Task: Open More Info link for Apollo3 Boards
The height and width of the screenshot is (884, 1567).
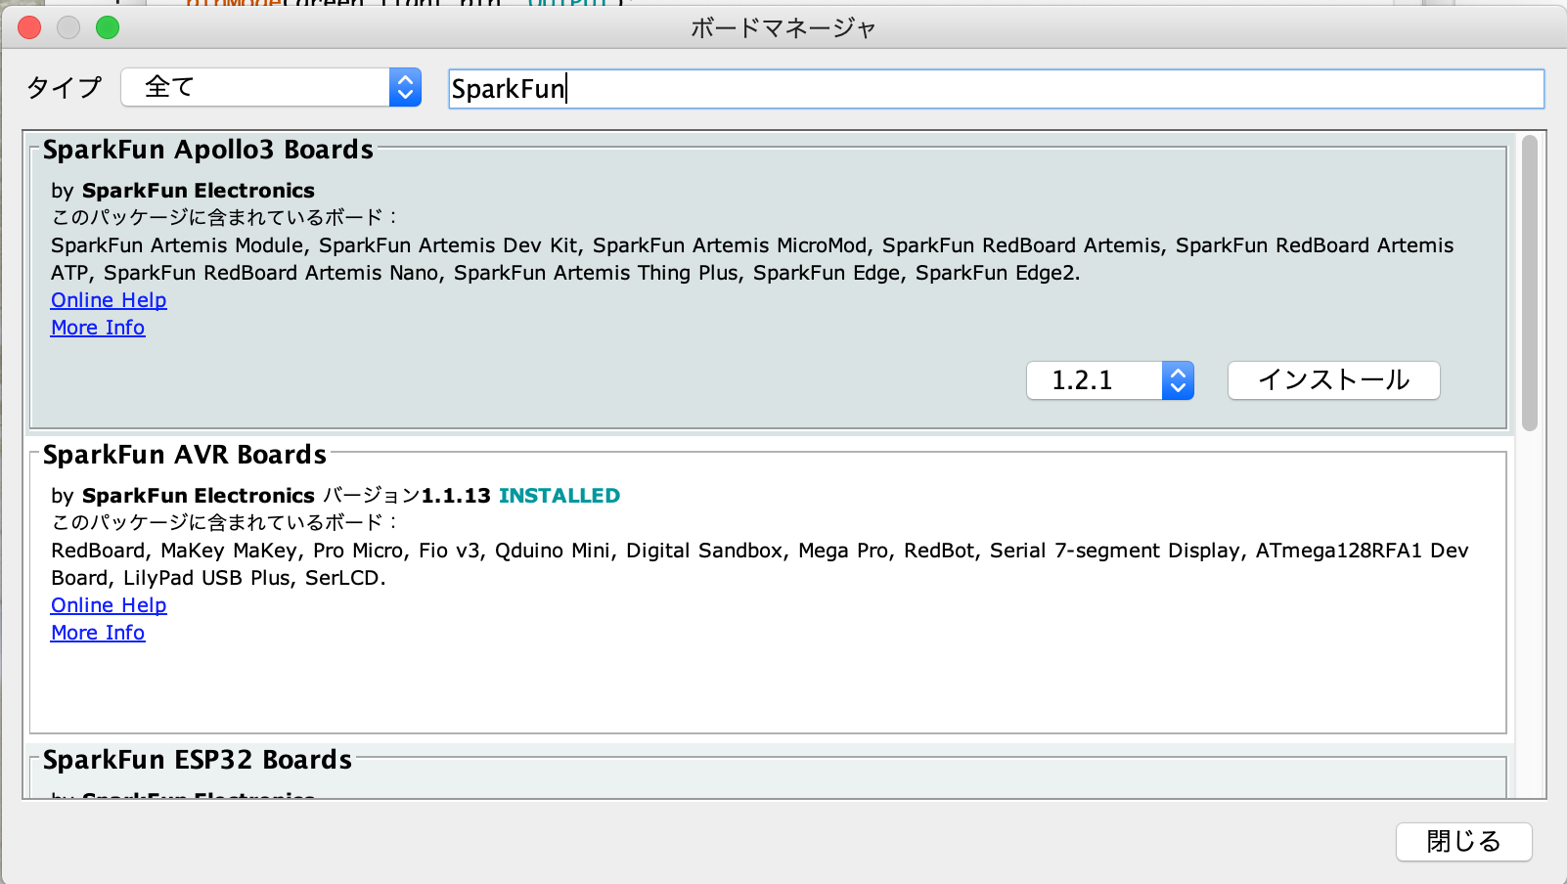Action: coord(98,328)
